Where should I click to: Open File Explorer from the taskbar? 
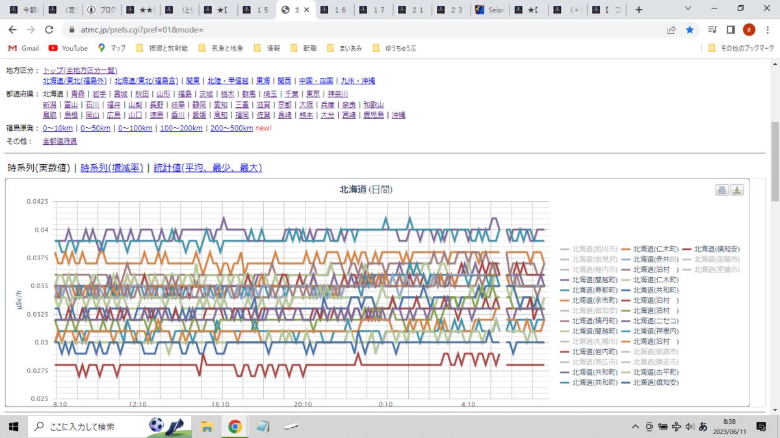click(x=207, y=426)
